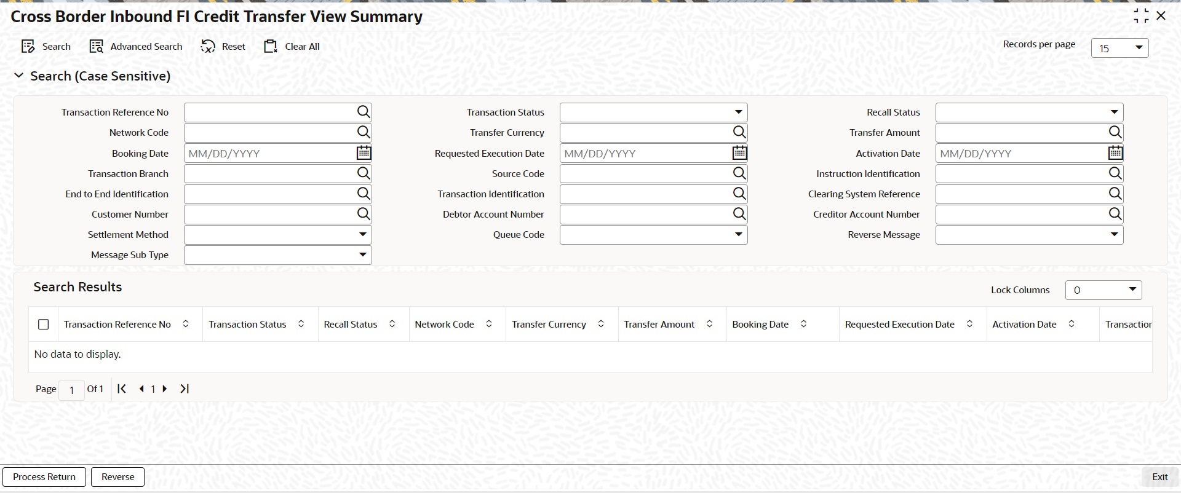
Task: Sort by Recall Status column
Action: click(x=392, y=324)
